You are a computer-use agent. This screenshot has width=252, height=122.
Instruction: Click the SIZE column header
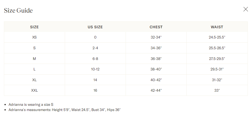(34, 27)
